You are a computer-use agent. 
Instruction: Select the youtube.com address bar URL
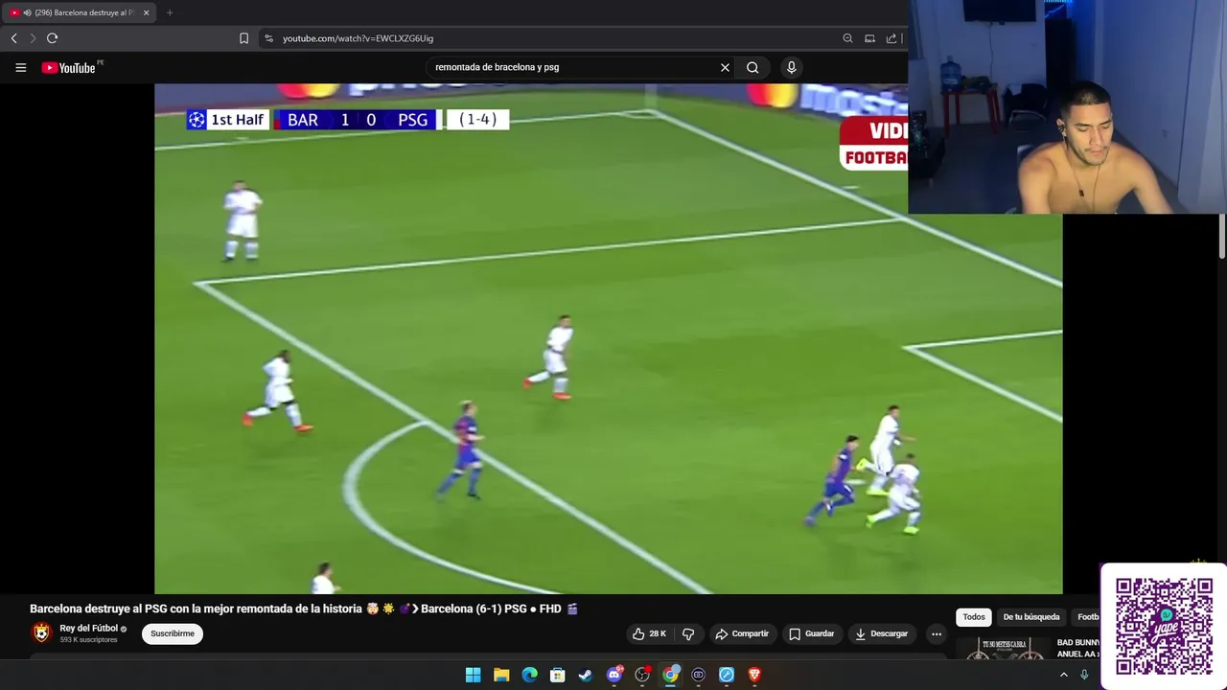click(358, 38)
